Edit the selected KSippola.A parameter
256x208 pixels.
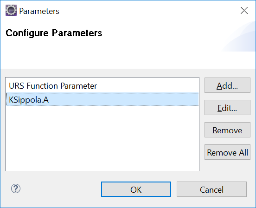coord(227,108)
